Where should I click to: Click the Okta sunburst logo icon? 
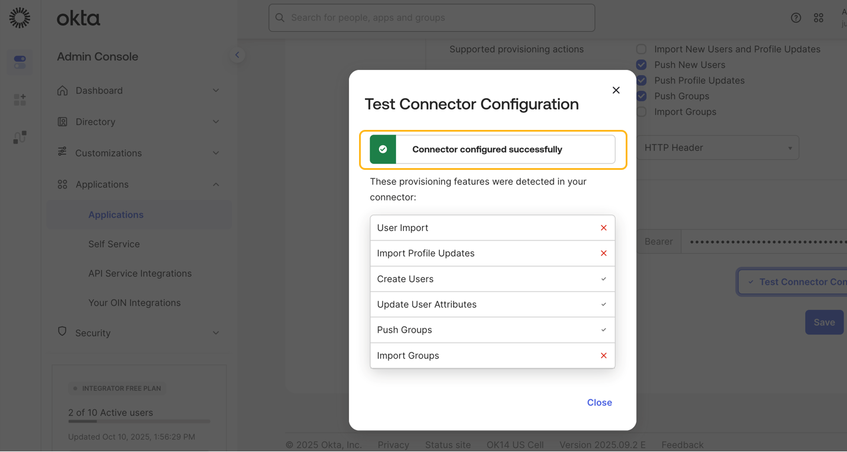point(19,18)
